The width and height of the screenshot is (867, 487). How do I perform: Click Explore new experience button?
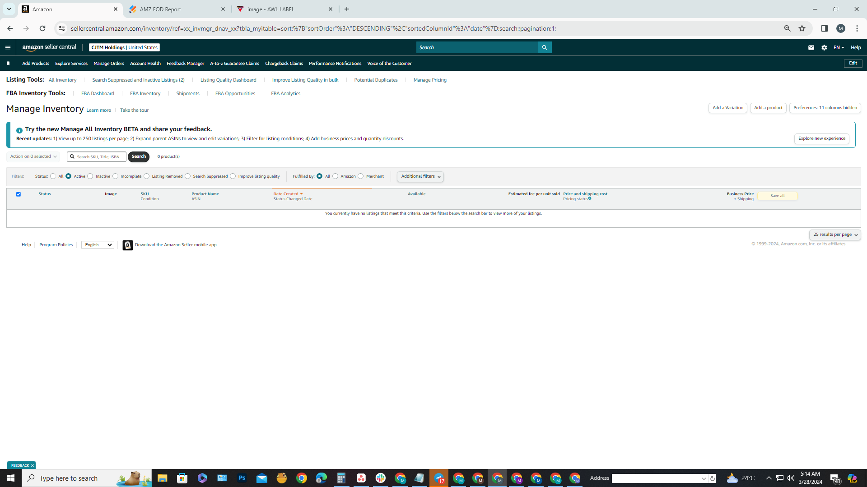click(821, 138)
